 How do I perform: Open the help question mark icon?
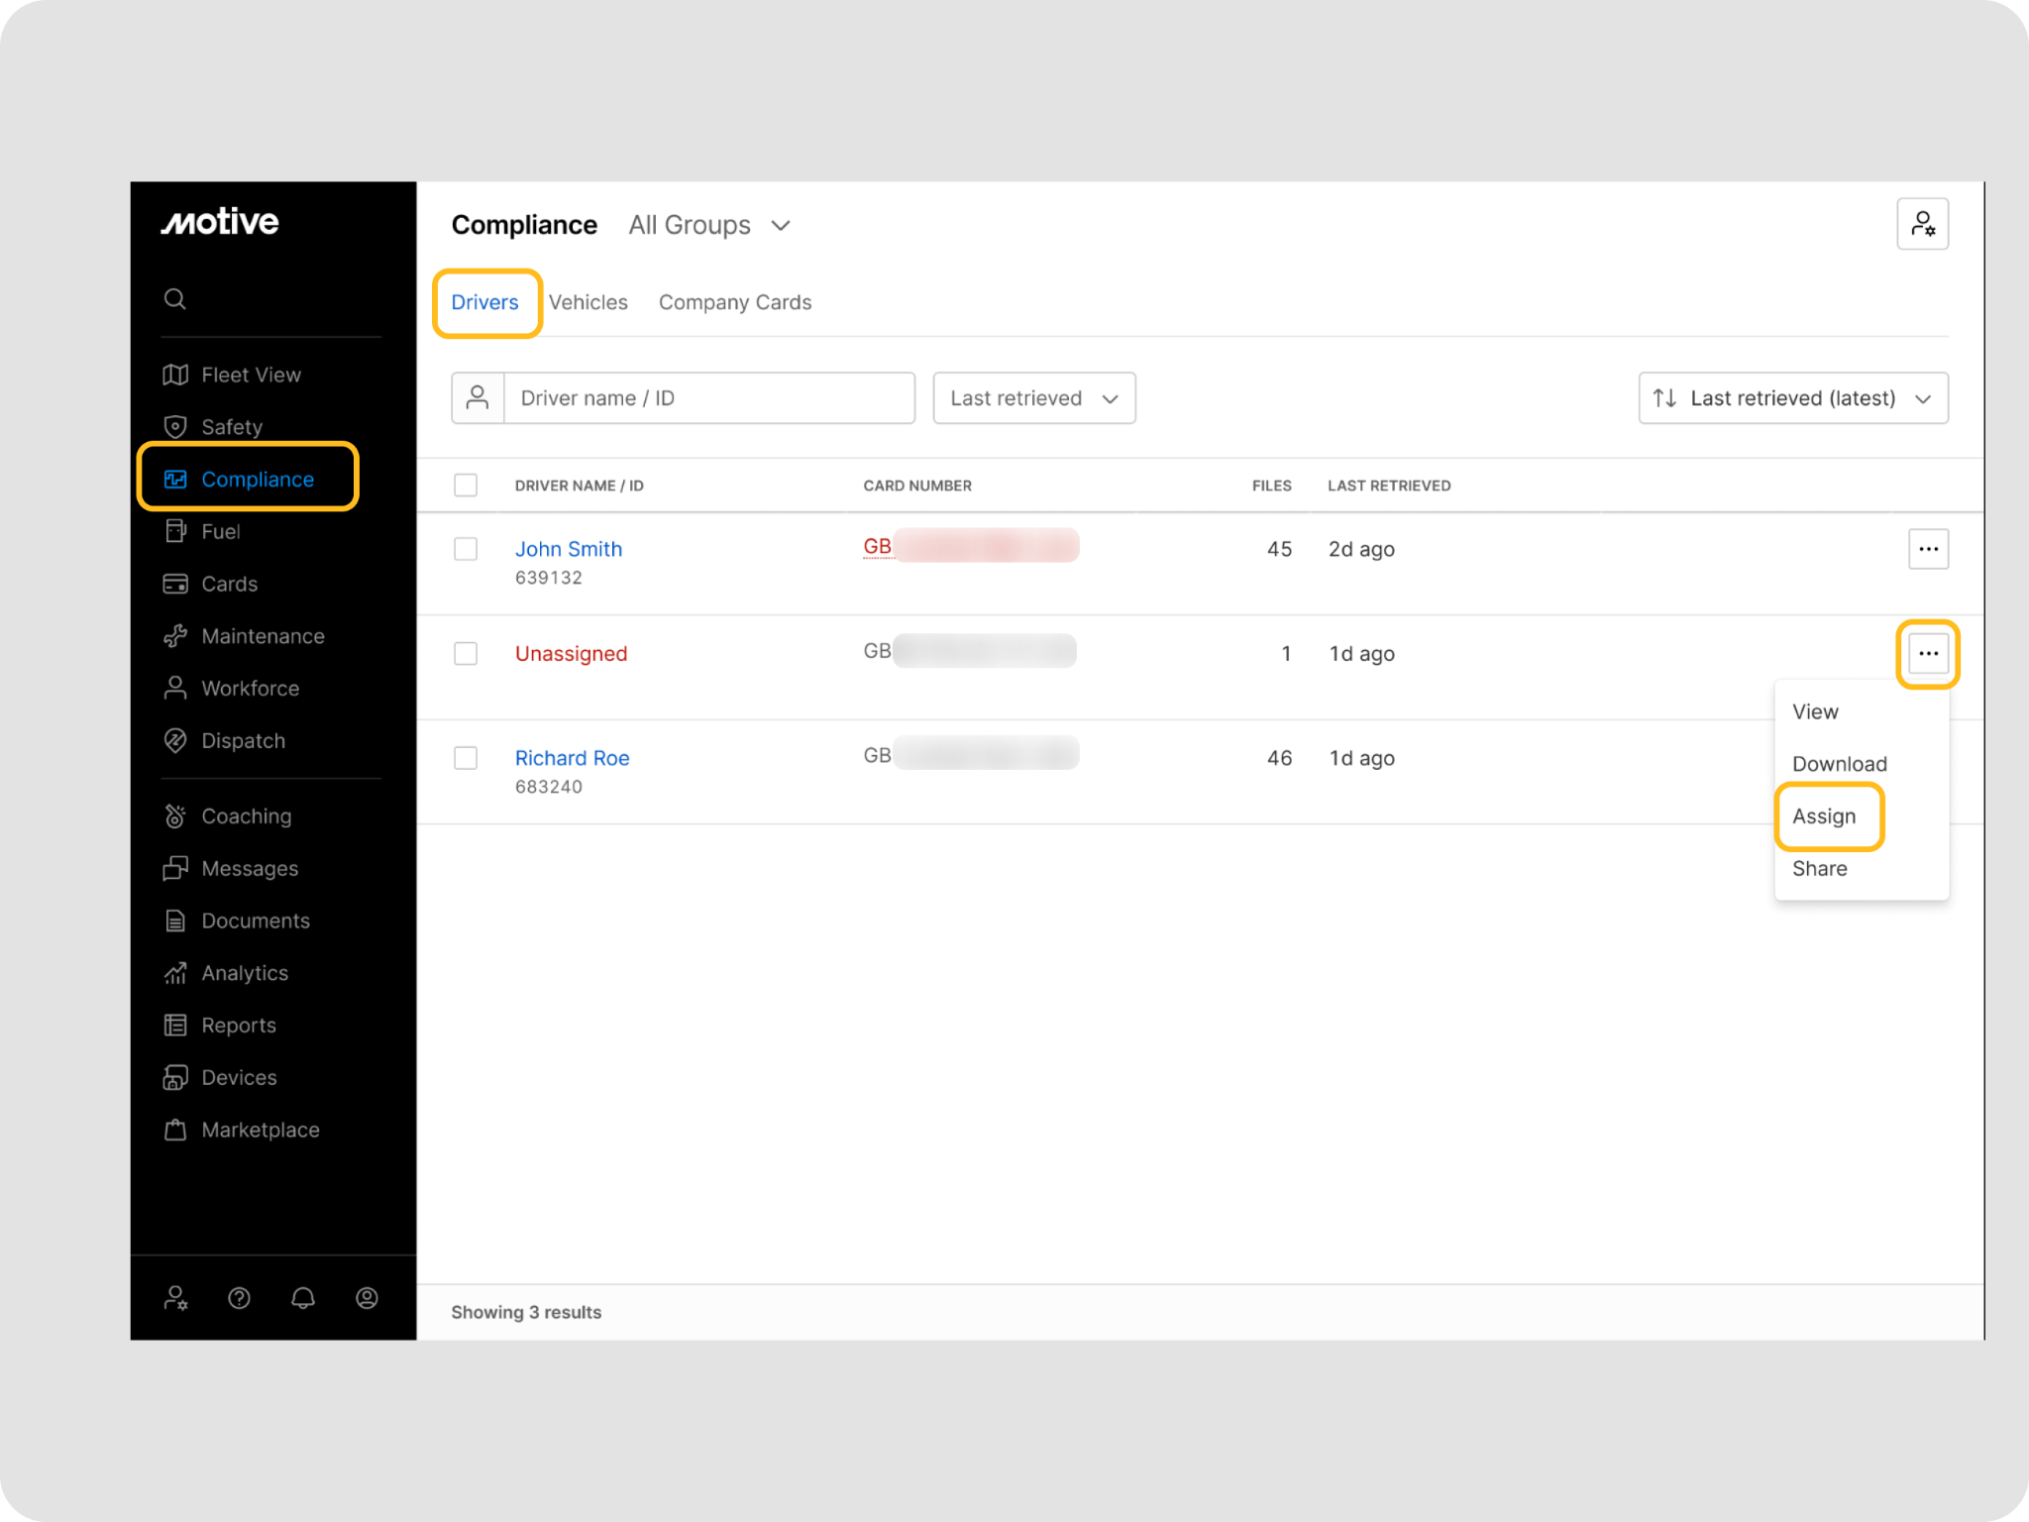click(x=239, y=1298)
